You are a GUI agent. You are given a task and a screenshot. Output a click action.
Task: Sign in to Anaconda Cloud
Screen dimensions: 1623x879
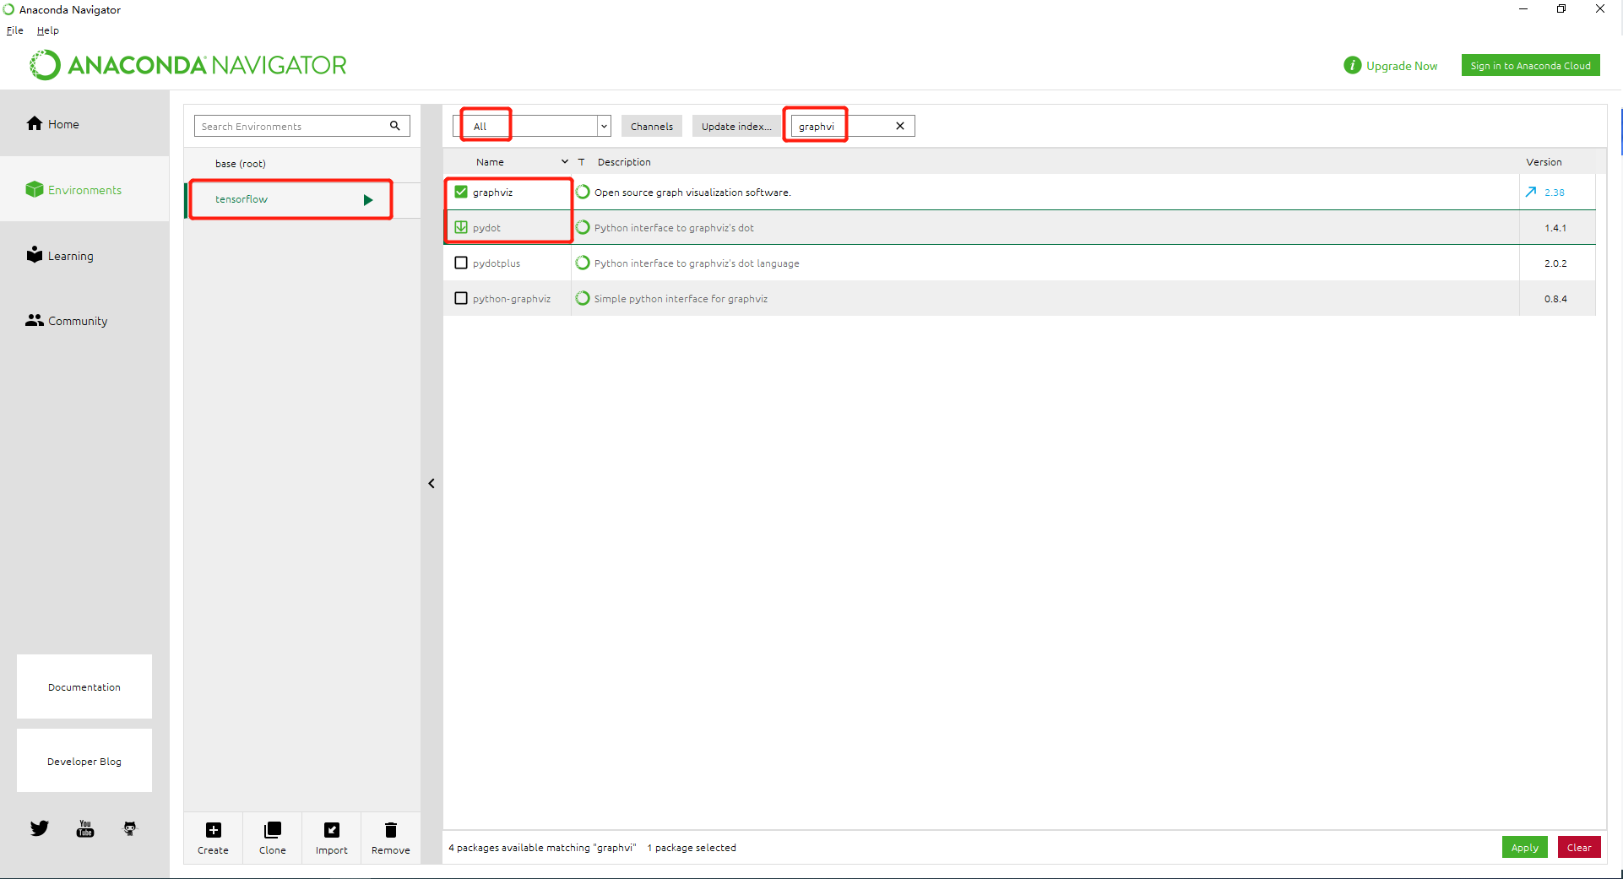pos(1530,65)
